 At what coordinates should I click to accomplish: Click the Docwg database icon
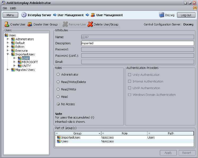coord(161,15)
